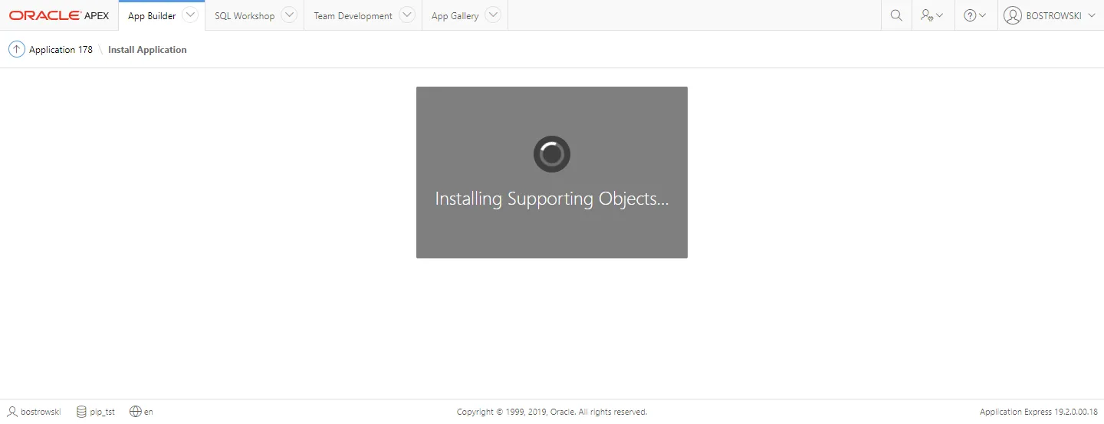This screenshot has height=424, width=1104.
Task: Open the Help question mark menu
Action: [x=974, y=15]
